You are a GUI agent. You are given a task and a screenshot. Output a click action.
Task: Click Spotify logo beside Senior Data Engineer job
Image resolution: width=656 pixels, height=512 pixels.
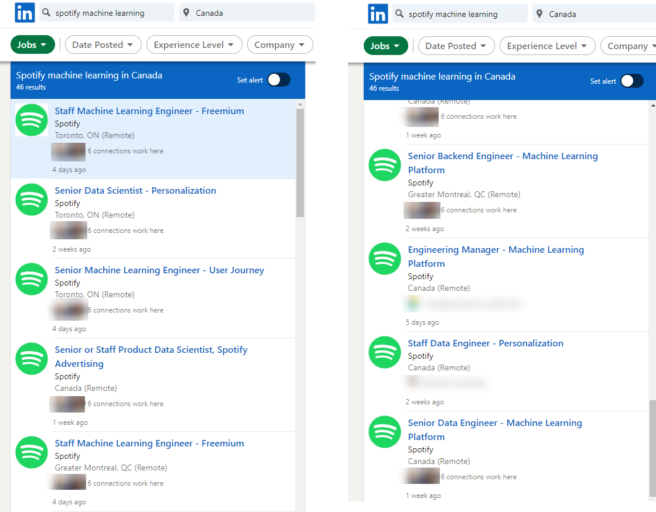[385, 432]
